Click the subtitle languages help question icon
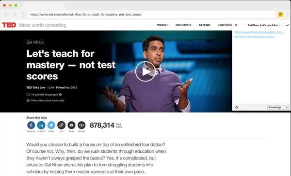 coord(60,95)
